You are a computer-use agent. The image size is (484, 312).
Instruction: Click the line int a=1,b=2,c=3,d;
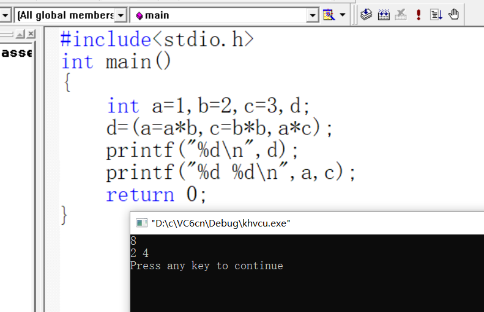pyautogui.click(x=208, y=106)
